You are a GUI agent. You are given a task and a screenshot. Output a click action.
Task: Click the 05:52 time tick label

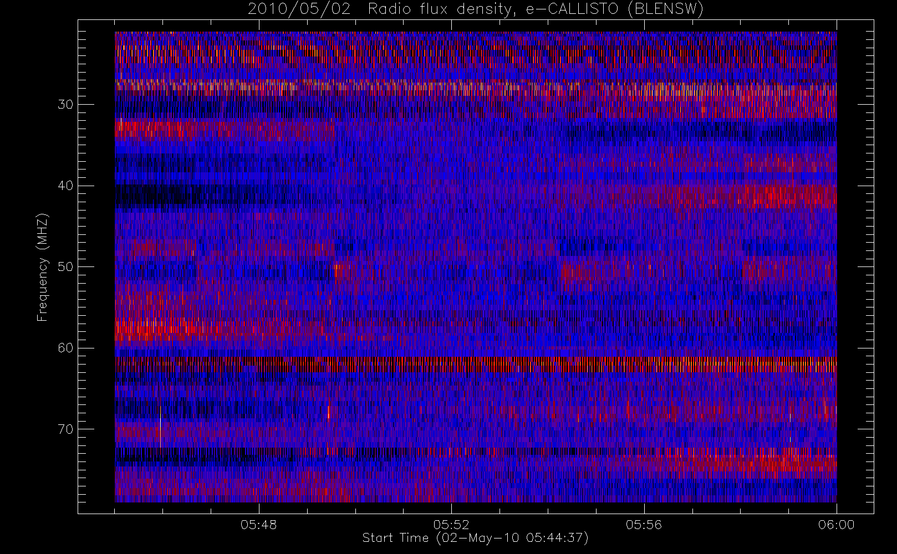[x=451, y=525]
